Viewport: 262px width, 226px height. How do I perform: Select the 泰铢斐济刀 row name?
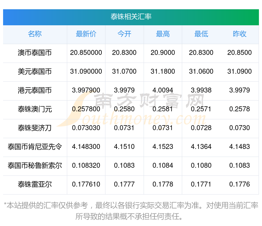(x=35, y=128)
